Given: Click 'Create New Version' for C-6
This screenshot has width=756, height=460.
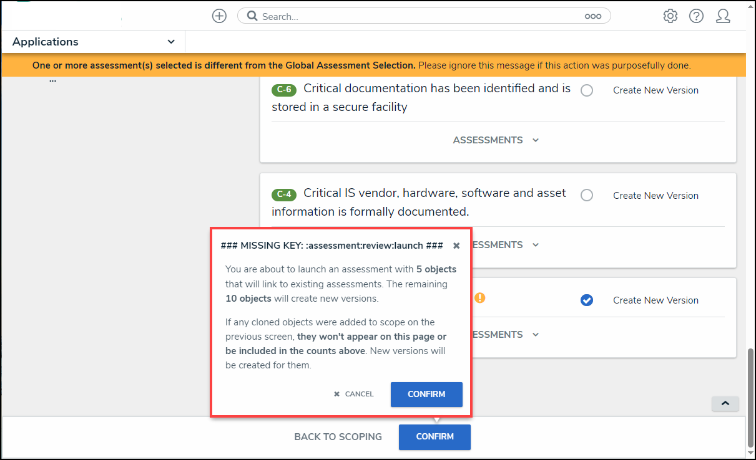Looking at the screenshot, I should click(x=655, y=90).
